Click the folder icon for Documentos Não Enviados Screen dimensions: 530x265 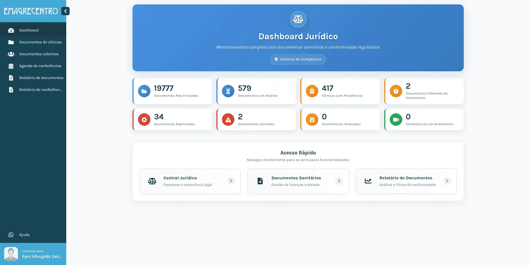point(144,91)
